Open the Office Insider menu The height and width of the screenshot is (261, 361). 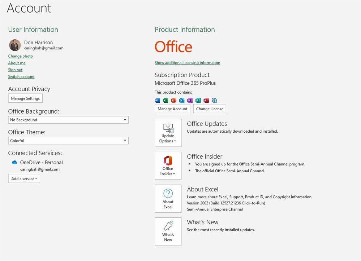(168, 166)
